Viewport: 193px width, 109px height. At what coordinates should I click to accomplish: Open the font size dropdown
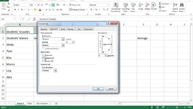[36, 5]
